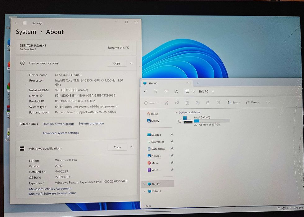Open Home in the navigation pane
Viewport: 304px width, 217px height.
click(x=152, y=114)
